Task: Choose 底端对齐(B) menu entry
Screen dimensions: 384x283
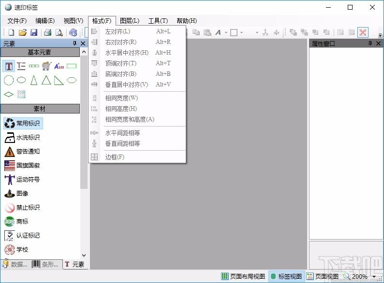Action: coord(137,74)
